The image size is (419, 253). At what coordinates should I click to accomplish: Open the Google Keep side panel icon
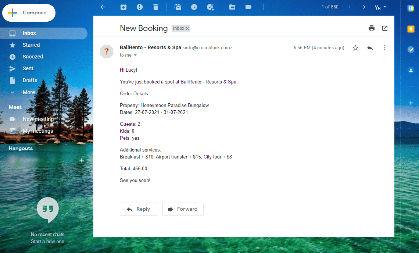[x=411, y=29]
